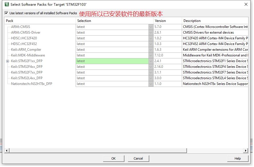Click the green latest cell for STM32F1xx_DFP
This screenshot has height=167, width=254.
[112, 61]
